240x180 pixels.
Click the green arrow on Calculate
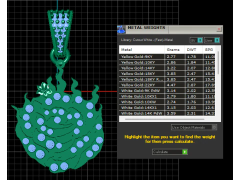[184, 152]
